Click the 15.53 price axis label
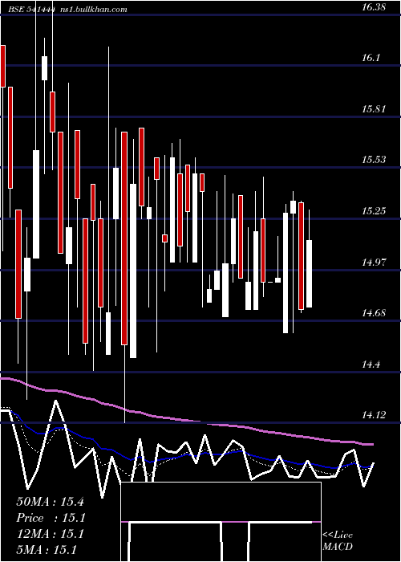Screen dimensions: 401x562 (374, 160)
